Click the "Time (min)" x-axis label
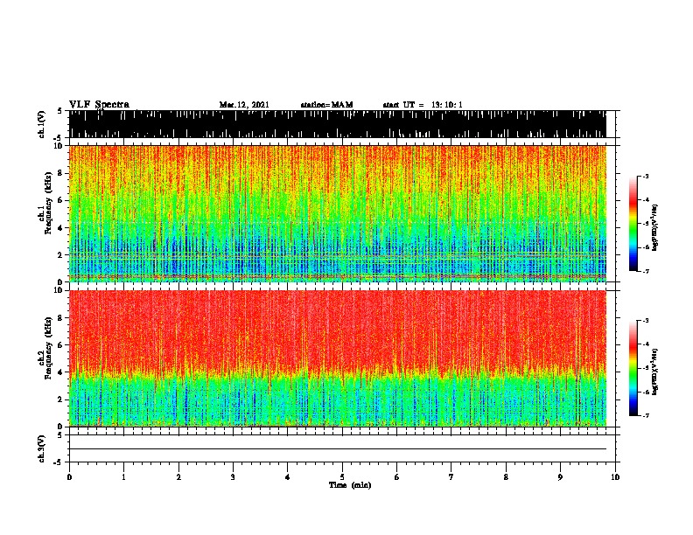The image size is (693, 535). tap(350, 485)
